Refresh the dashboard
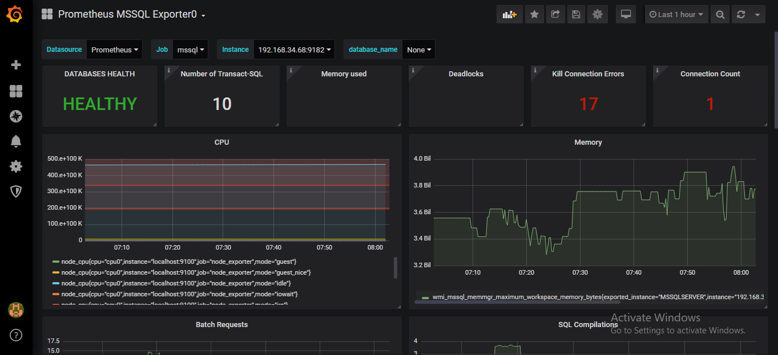The height and width of the screenshot is (355, 778). point(741,15)
